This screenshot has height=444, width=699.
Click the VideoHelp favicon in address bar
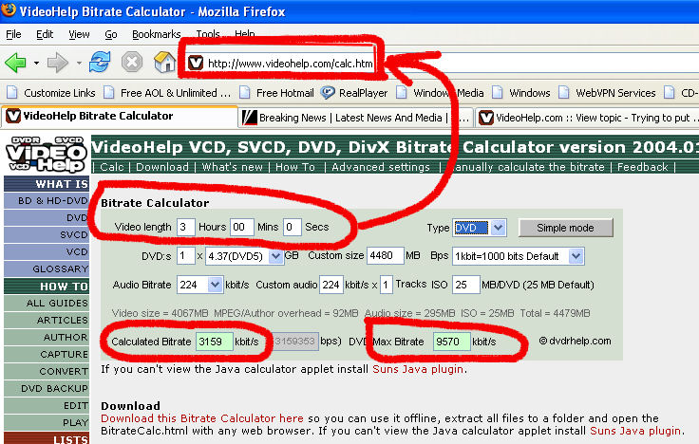(196, 63)
